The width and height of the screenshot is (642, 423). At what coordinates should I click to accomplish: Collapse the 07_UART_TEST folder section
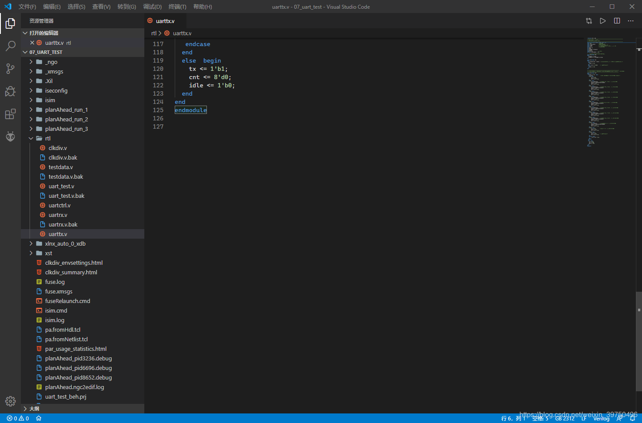click(x=83, y=52)
